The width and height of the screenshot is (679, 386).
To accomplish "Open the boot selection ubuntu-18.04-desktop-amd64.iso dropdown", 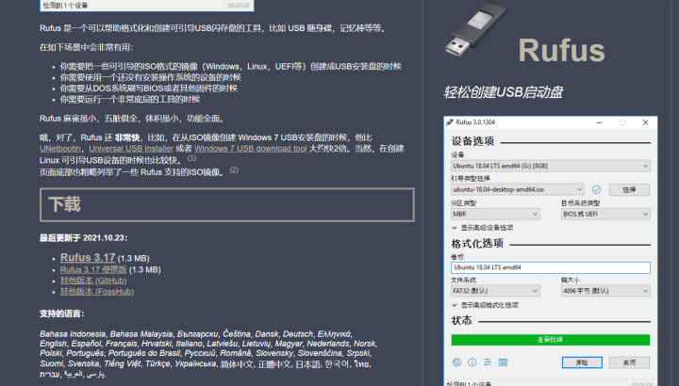I will tap(517, 189).
